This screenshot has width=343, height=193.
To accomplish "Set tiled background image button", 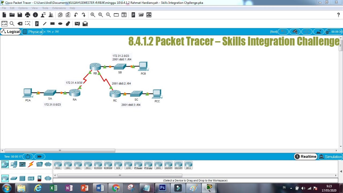I will tap(319, 32).
